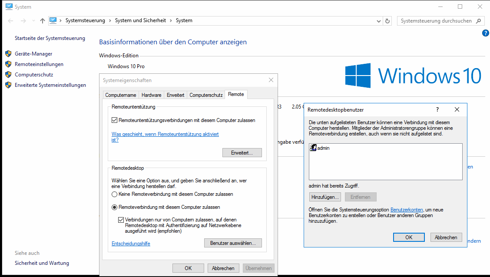Expand chevron after Systemsteuerung breadcrumb
The image size is (490, 277).
(110, 20)
